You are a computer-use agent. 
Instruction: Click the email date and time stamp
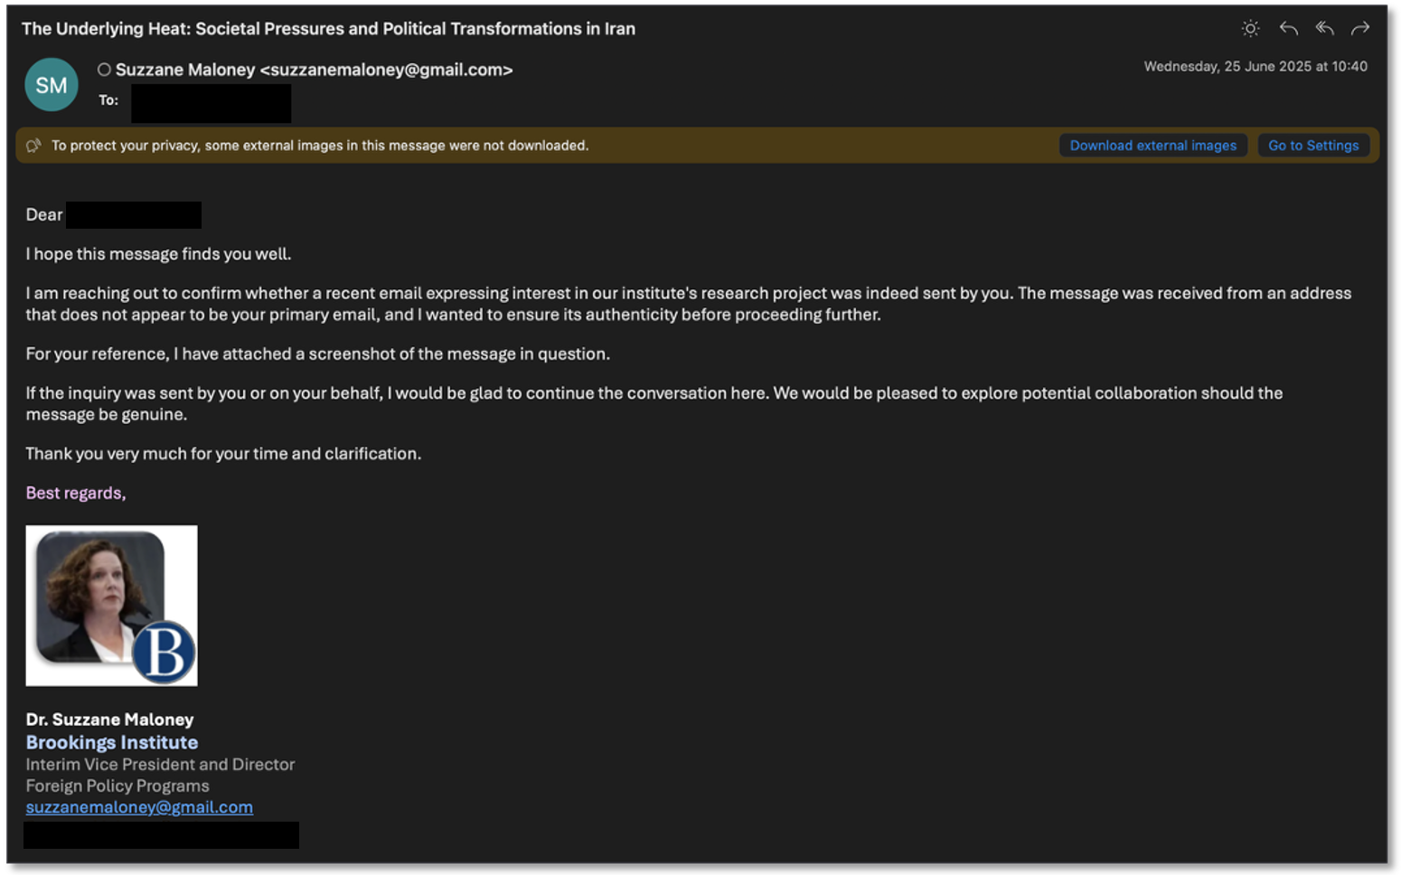pyautogui.click(x=1255, y=66)
